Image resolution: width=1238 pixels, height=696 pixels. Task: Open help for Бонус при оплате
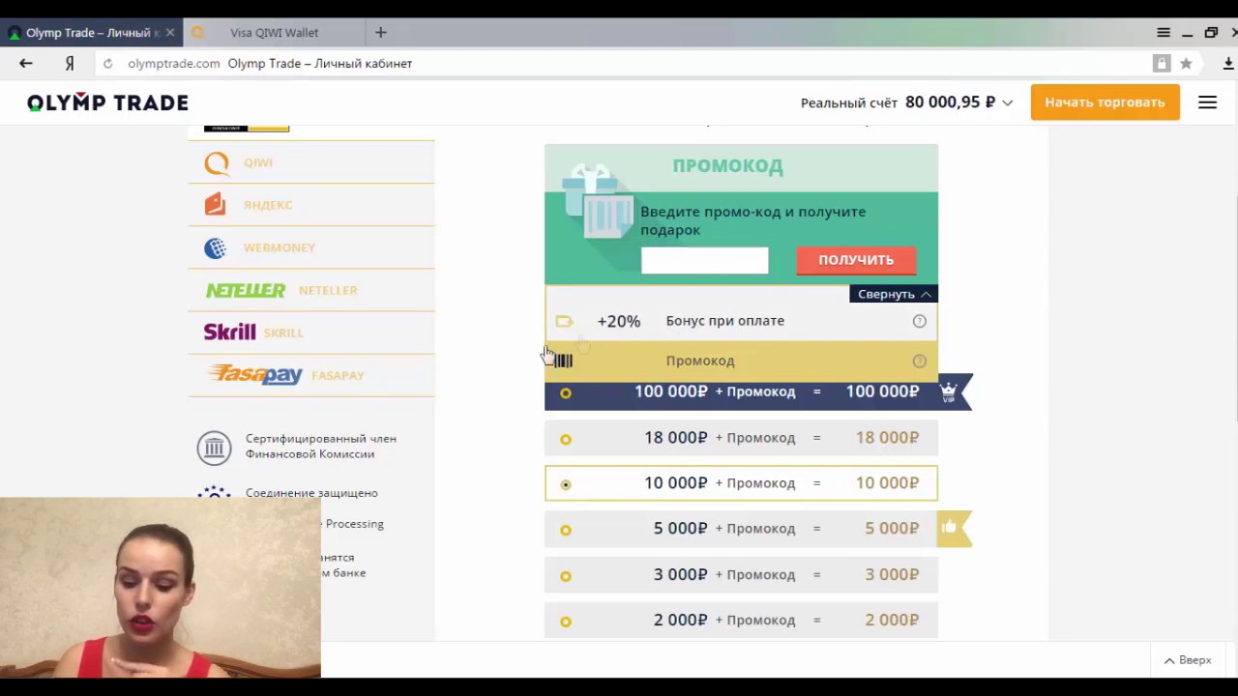pos(920,321)
